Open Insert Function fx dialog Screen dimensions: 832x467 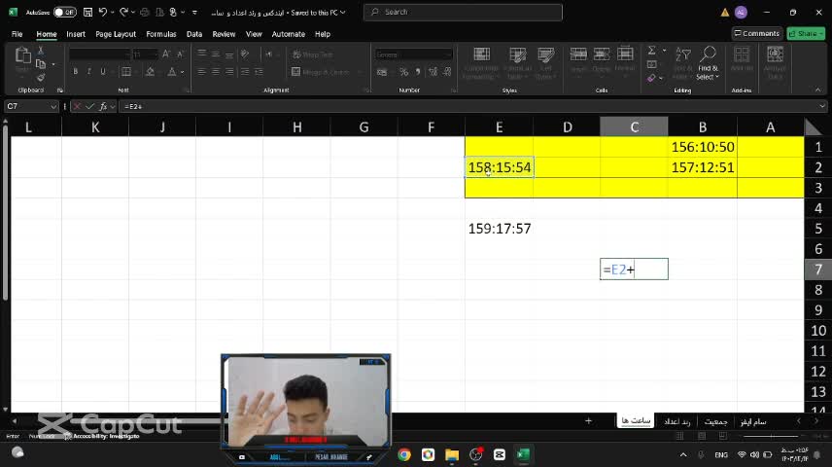tap(103, 106)
